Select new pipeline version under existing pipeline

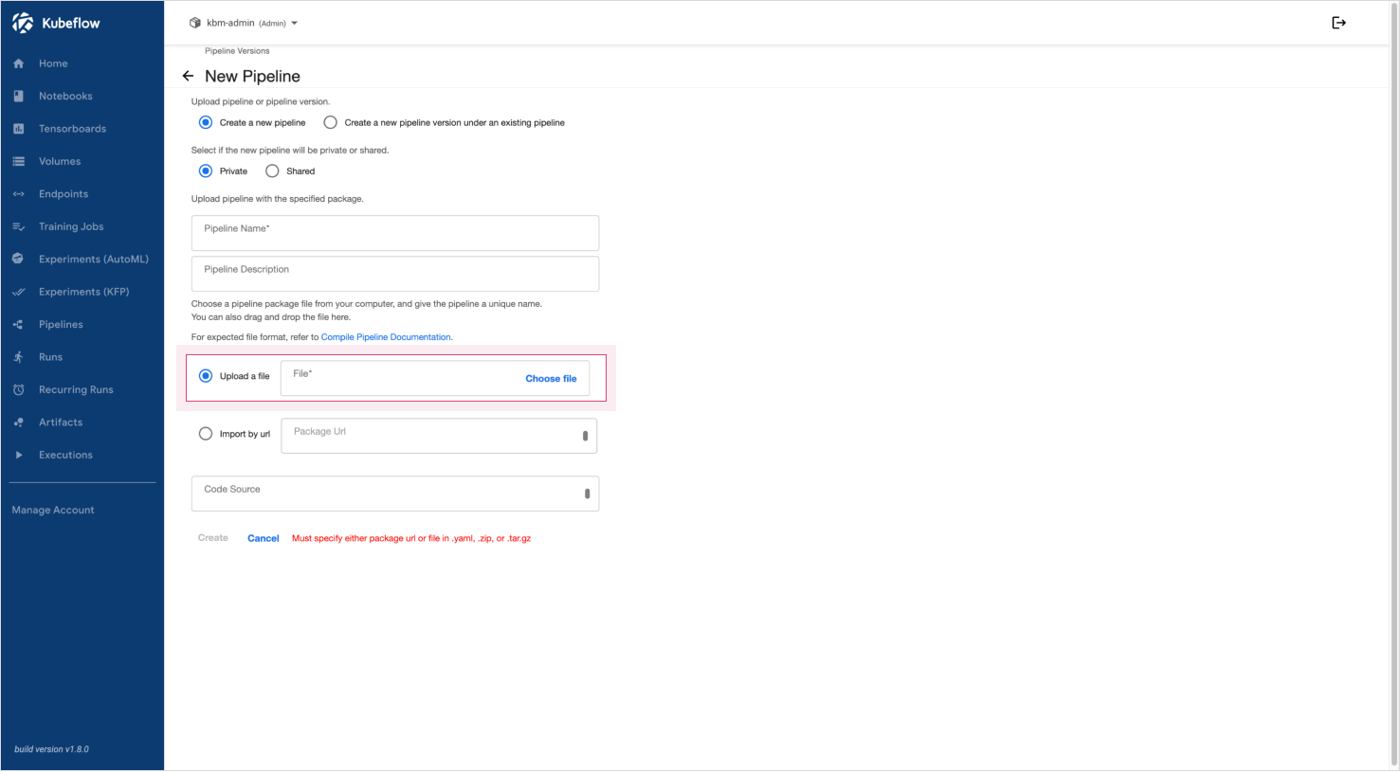point(330,122)
